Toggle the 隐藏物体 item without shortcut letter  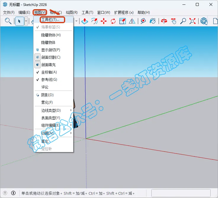click(53, 42)
